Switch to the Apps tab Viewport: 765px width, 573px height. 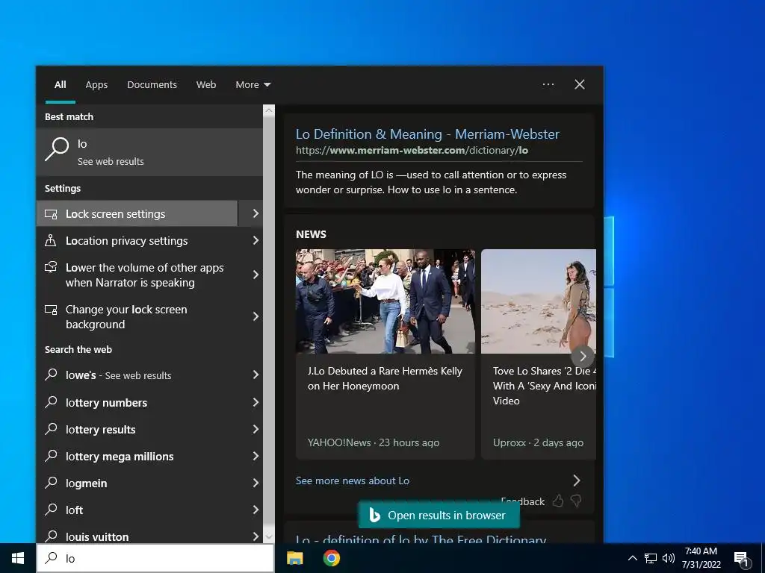pos(96,85)
